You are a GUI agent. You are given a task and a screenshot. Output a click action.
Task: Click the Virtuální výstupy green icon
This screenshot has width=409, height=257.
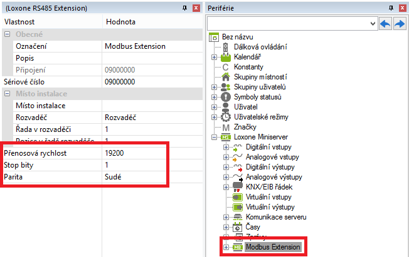coord(238,207)
